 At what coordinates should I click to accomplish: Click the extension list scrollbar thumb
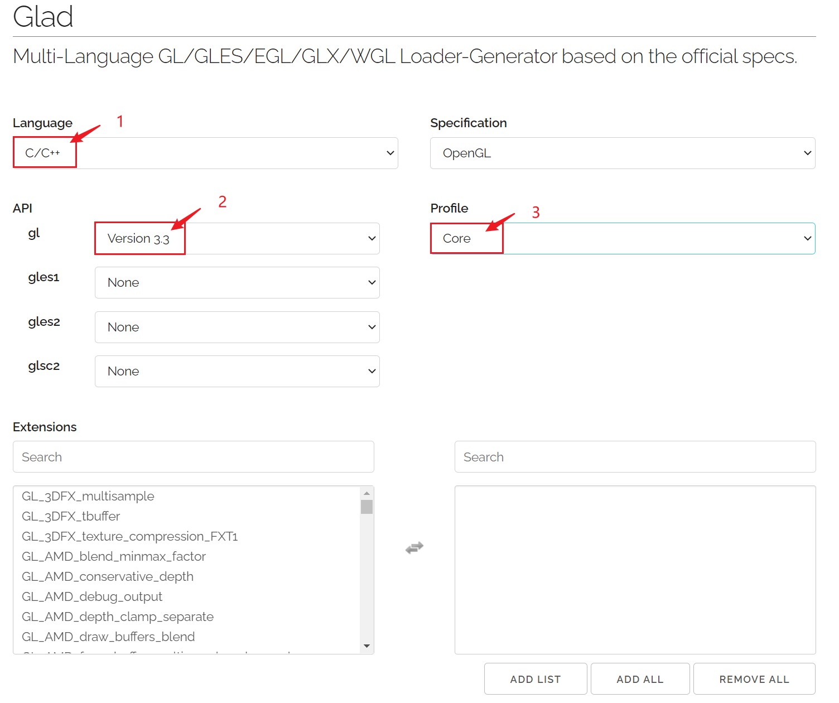367,507
